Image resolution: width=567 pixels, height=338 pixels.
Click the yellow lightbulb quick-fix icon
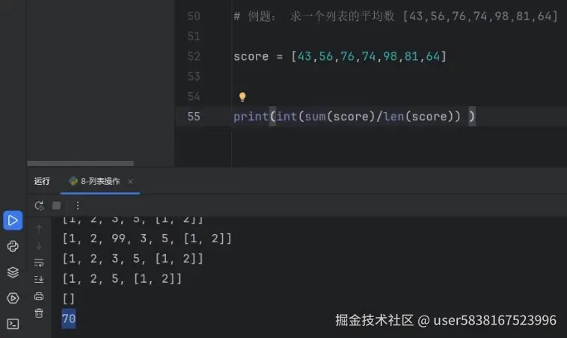point(242,96)
